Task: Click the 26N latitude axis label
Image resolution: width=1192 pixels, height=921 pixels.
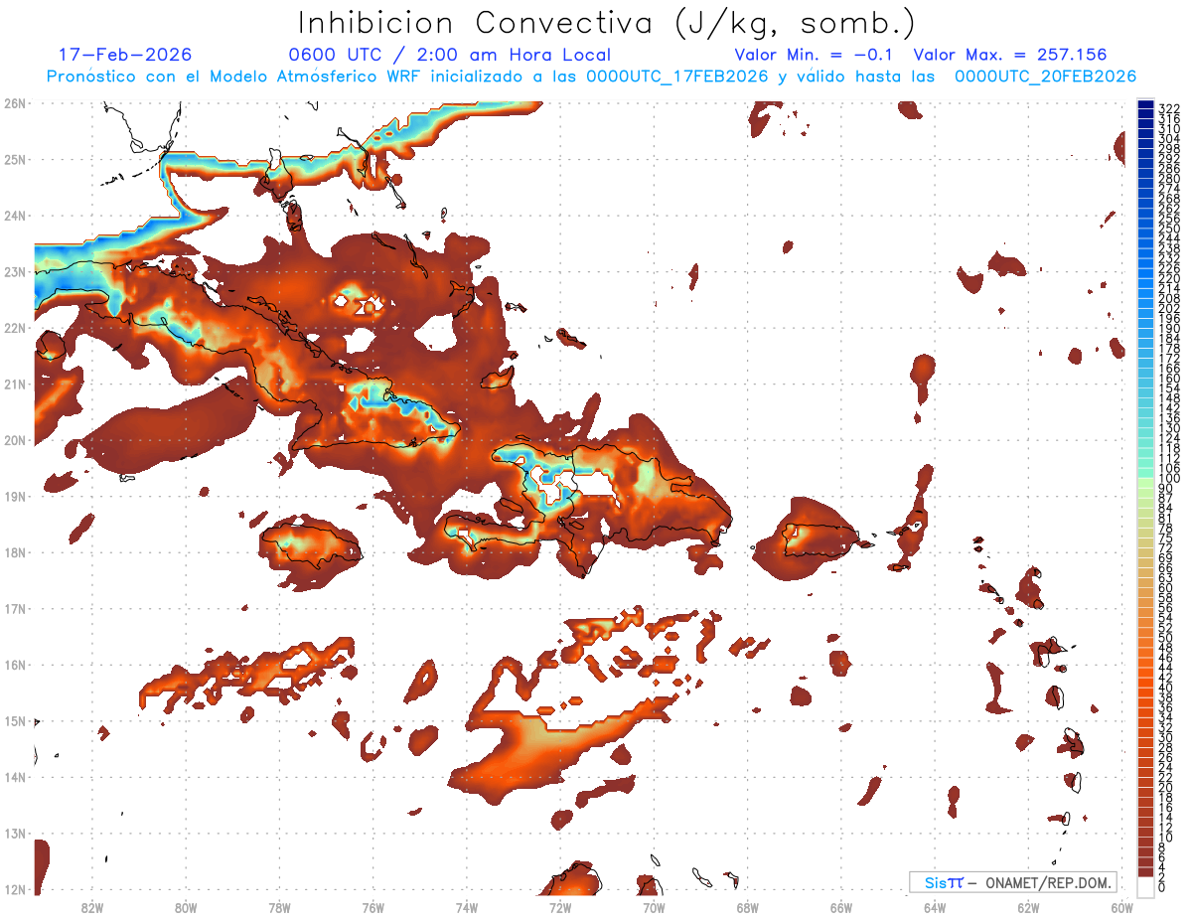Action: tap(14, 103)
